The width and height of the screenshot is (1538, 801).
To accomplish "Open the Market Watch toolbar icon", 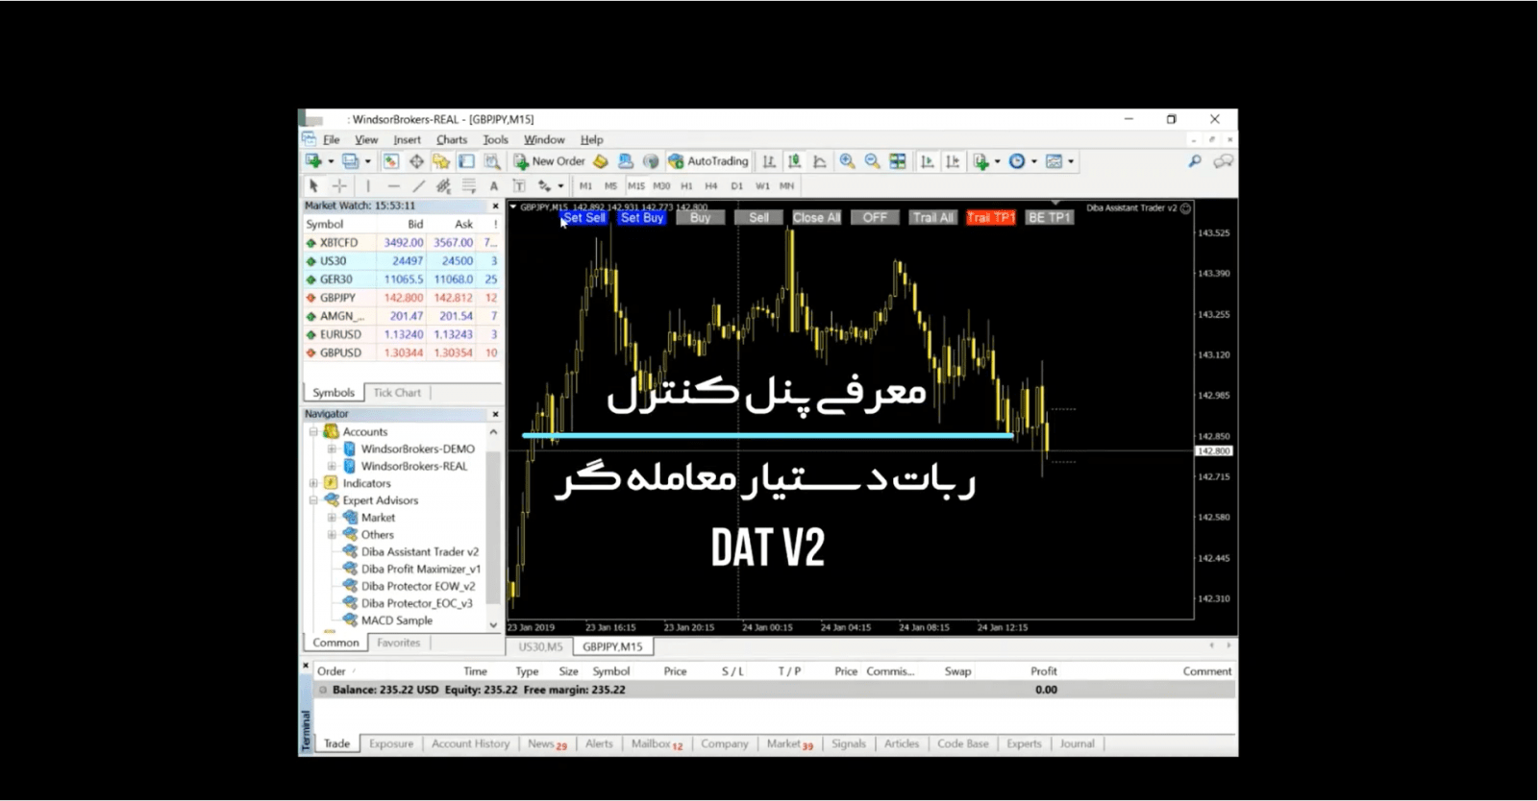I will 391,161.
